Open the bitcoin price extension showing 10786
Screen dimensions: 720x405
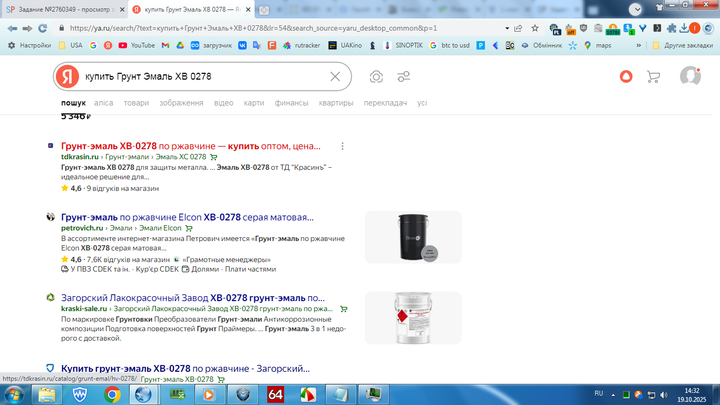pos(612,29)
